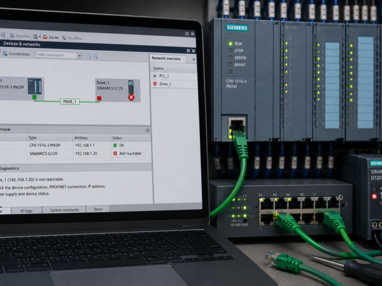Image resolution: width=382 pixels, height=286 pixels.
Task: Click the first zoom icon after HMI connection
Action: [x=88, y=56]
